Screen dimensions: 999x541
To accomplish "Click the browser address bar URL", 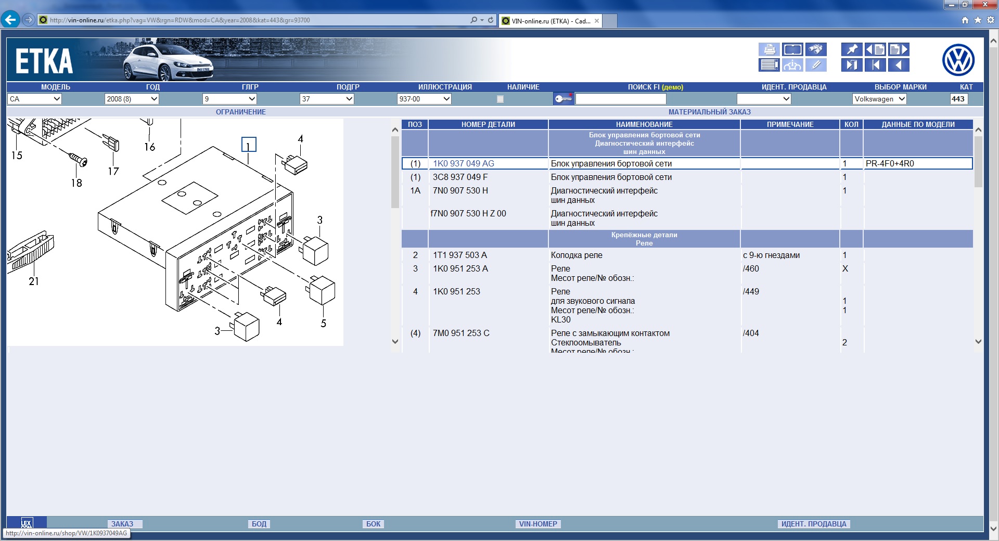I will coord(180,20).
